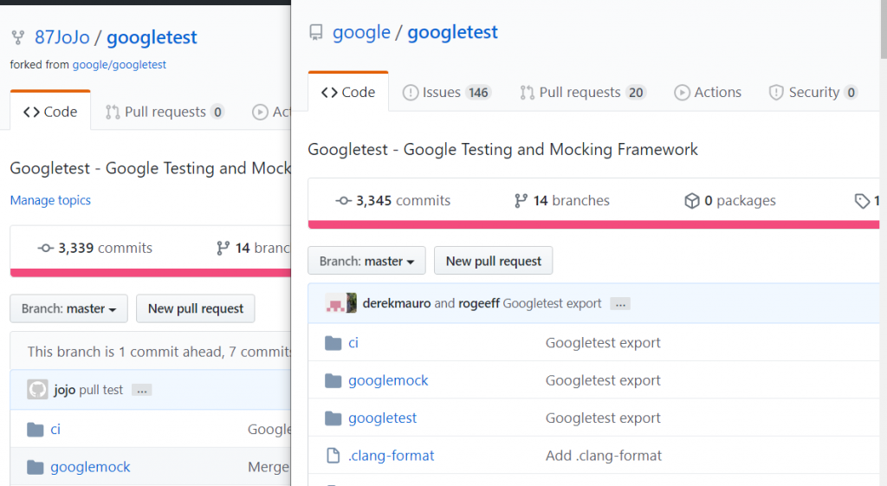This screenshot has height=486, width=887.
Task: Click jojo's commit avatar image
Action: (37, 390)
